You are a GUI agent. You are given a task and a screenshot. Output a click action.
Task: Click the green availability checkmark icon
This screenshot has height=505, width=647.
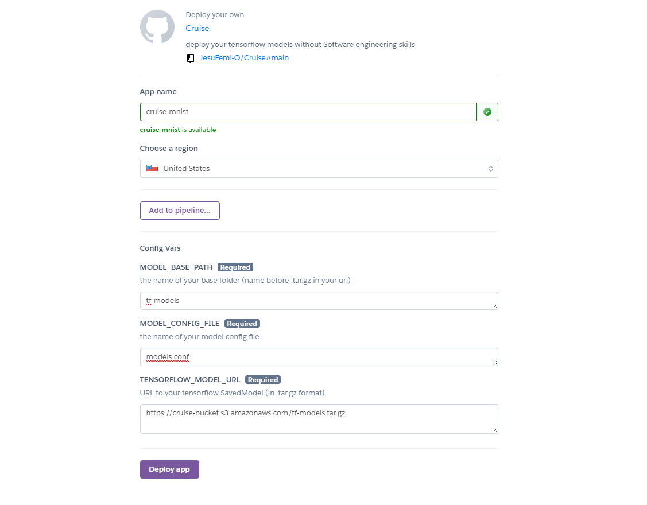pyautogui.click(x=487, y=112)
